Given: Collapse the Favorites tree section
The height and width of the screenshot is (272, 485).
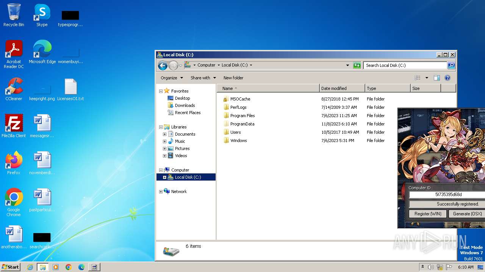Looking at the screenshot, I should point(161,91).
